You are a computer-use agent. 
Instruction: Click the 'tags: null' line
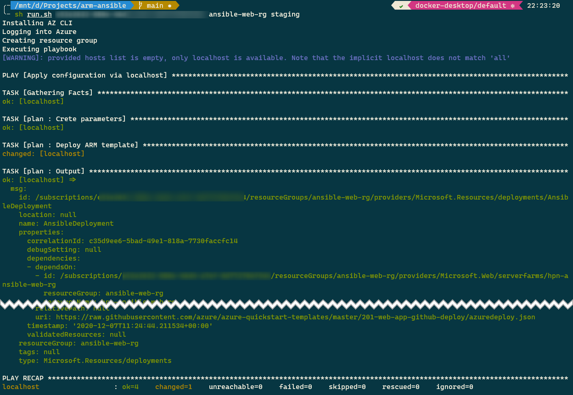click(39, 352)
